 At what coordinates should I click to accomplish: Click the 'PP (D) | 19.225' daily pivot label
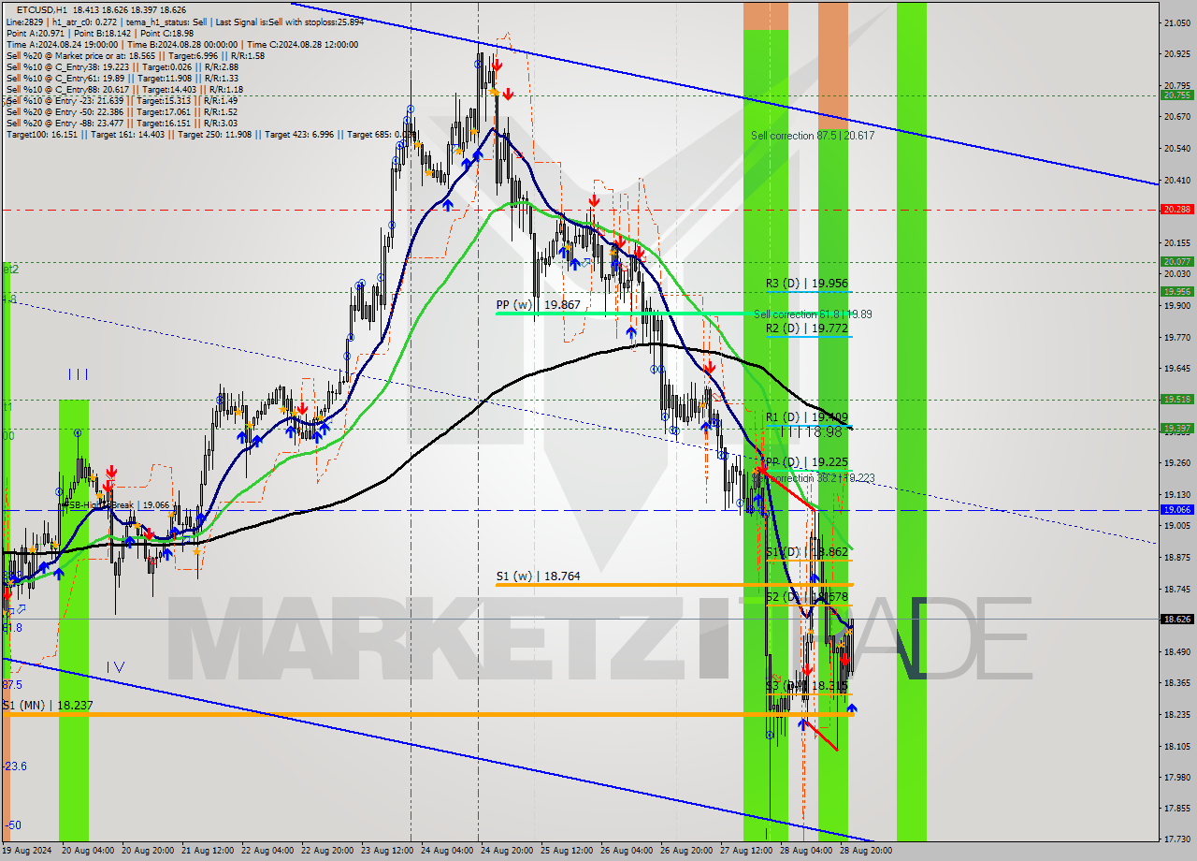807,462
